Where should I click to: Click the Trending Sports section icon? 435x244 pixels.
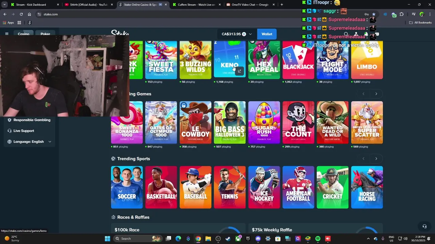(x=113, y=159)
